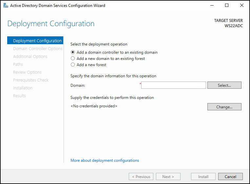This screenshot has height=184, width=250.
Task: Maximize the wizard window
Action: tap(227, 6)
